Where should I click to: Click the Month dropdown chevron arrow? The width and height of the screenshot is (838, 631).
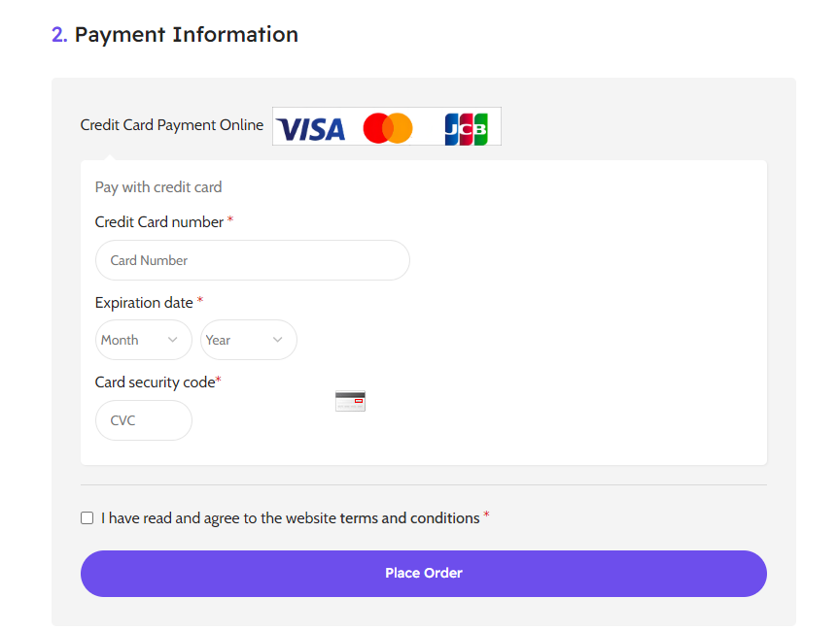173,340
